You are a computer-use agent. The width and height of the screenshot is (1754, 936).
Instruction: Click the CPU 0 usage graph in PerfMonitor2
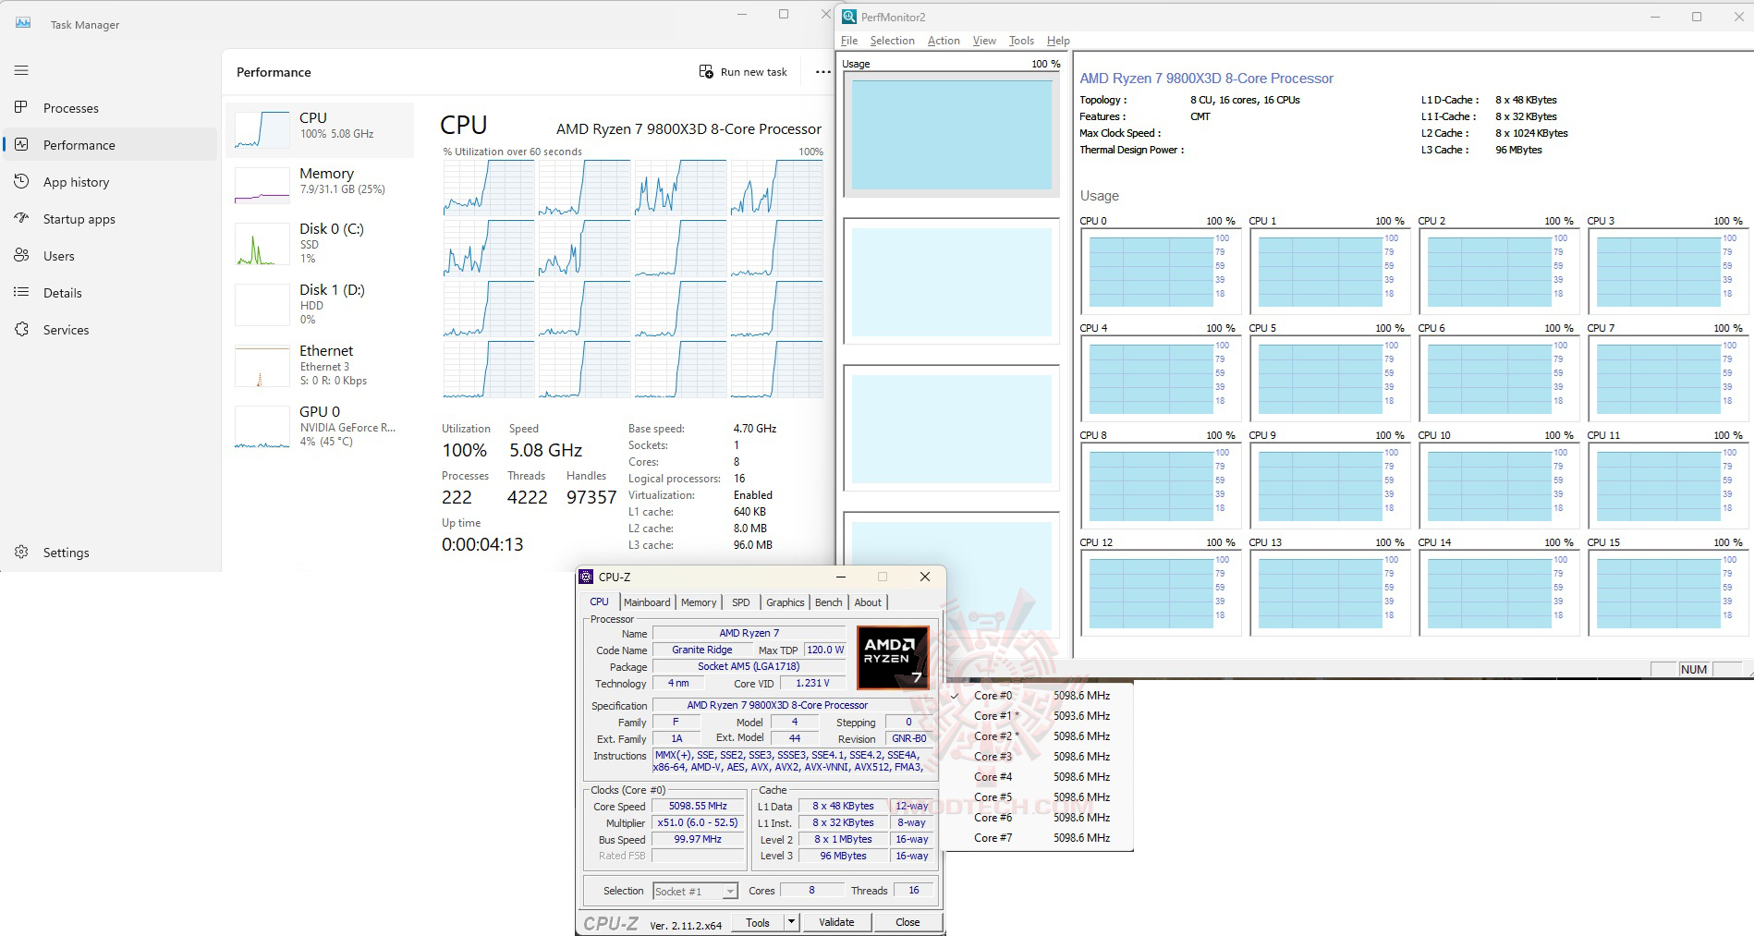click(1161, 272)
